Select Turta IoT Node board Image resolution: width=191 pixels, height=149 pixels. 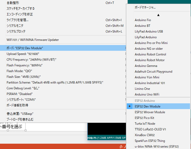[158, 123]
